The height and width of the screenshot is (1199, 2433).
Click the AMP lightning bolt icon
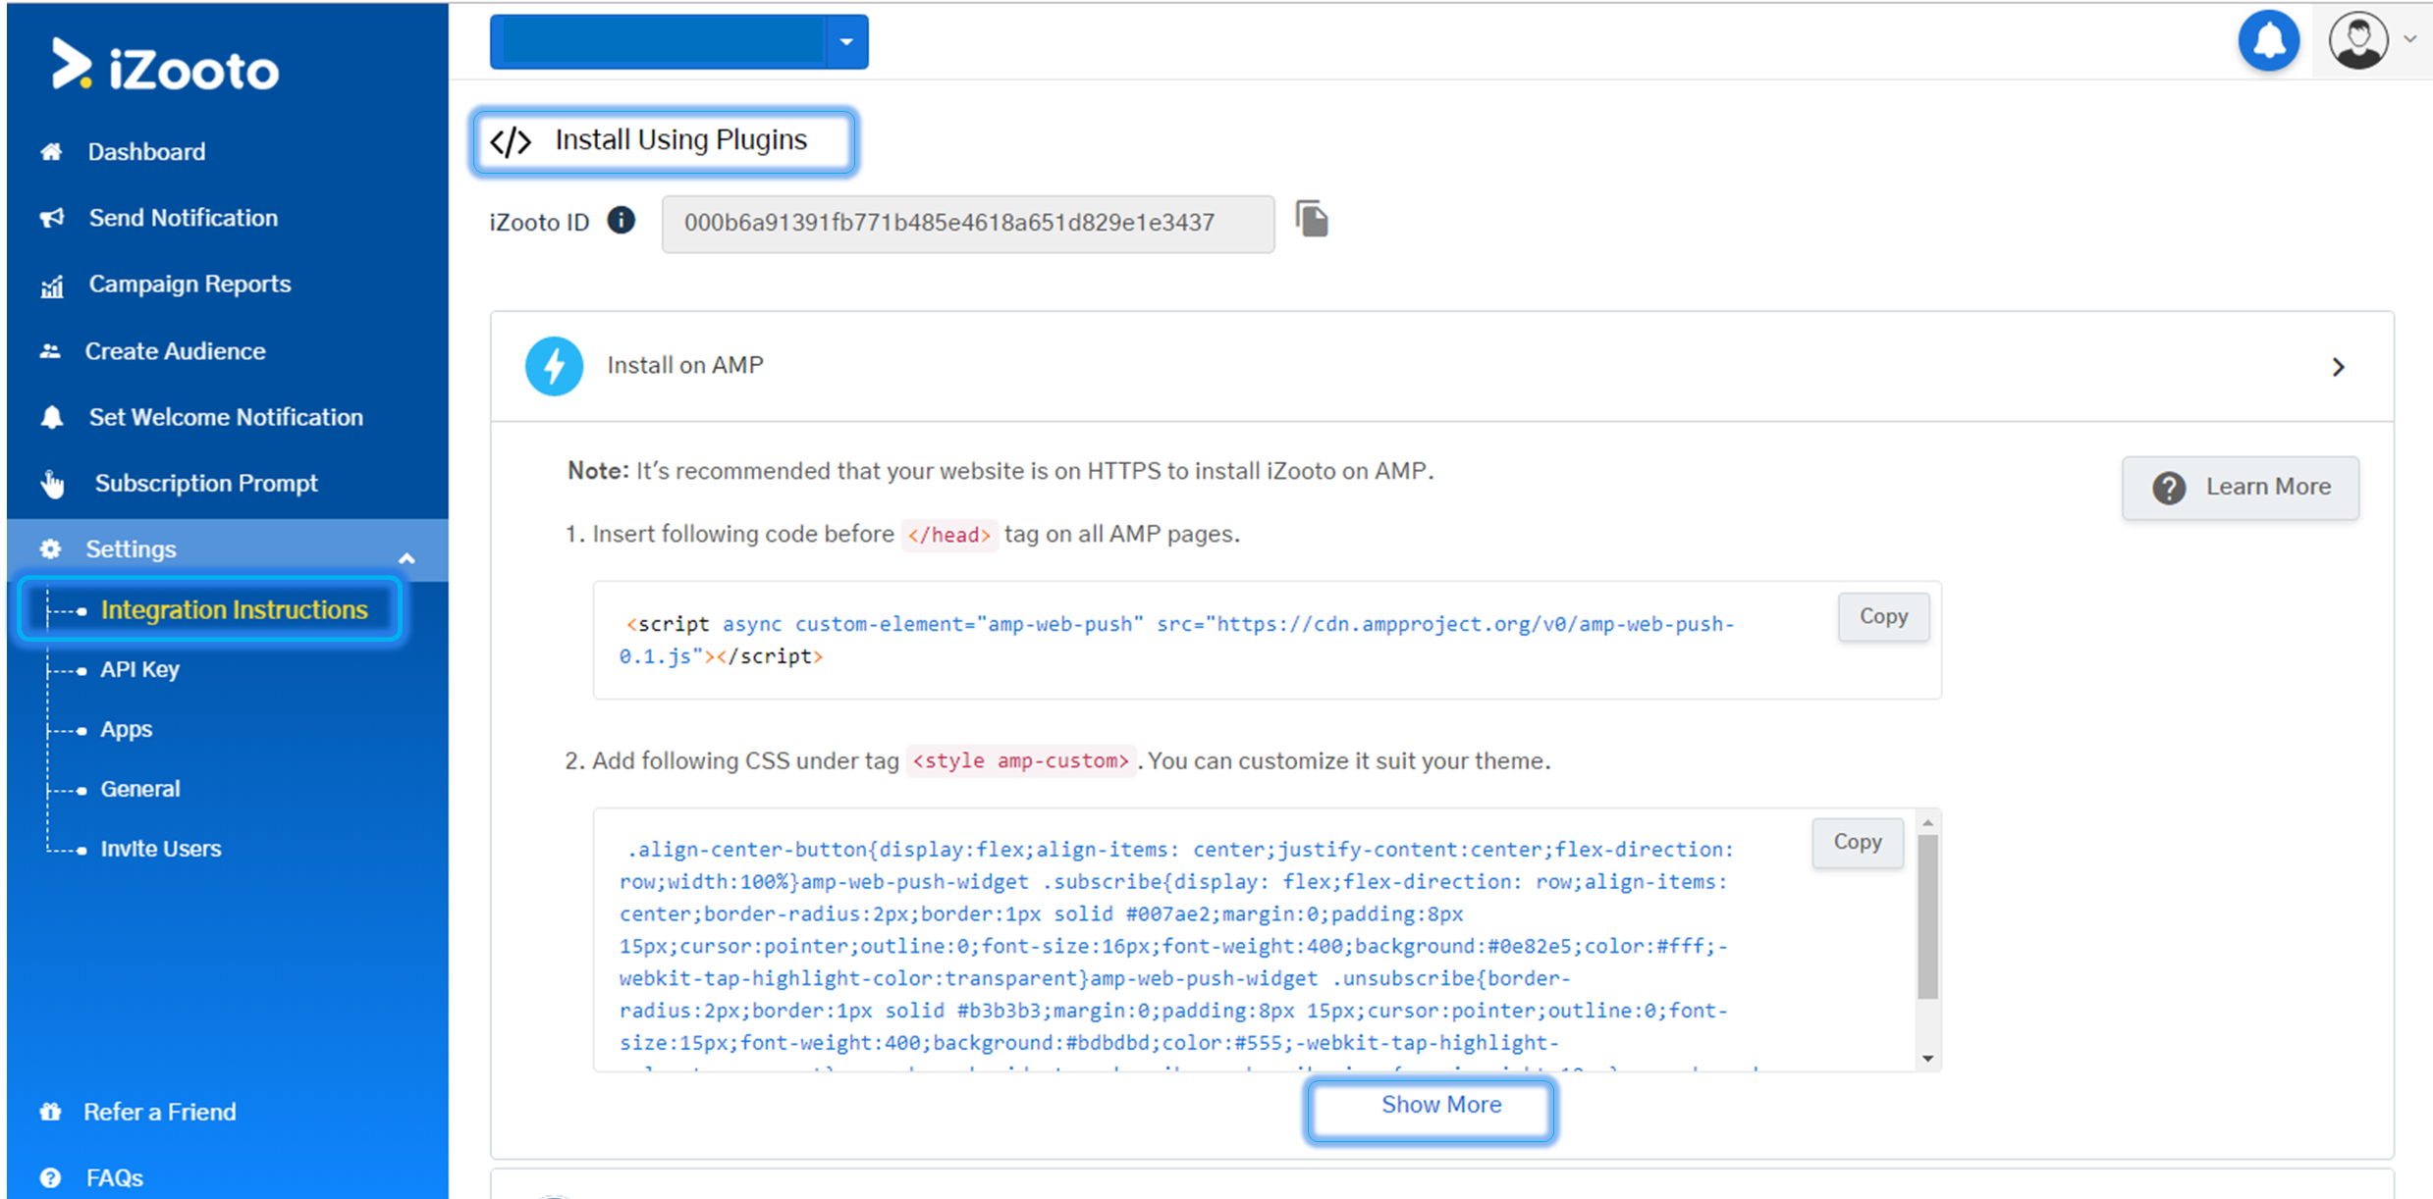coord(555,366)
